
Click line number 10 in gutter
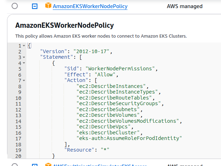(18, 98)
